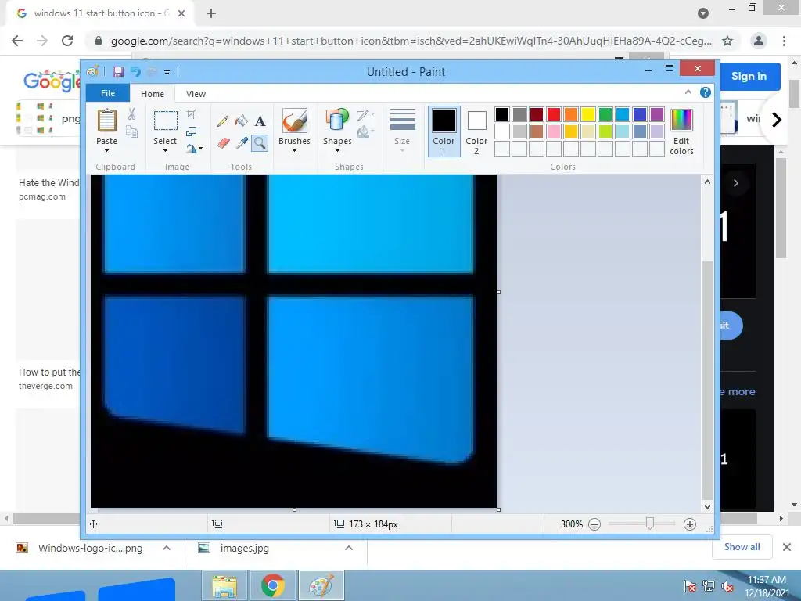The height and width of the screenshot is (601, 801).
Task: Click the Shapes gallery icon
Action: click(336, 121)
